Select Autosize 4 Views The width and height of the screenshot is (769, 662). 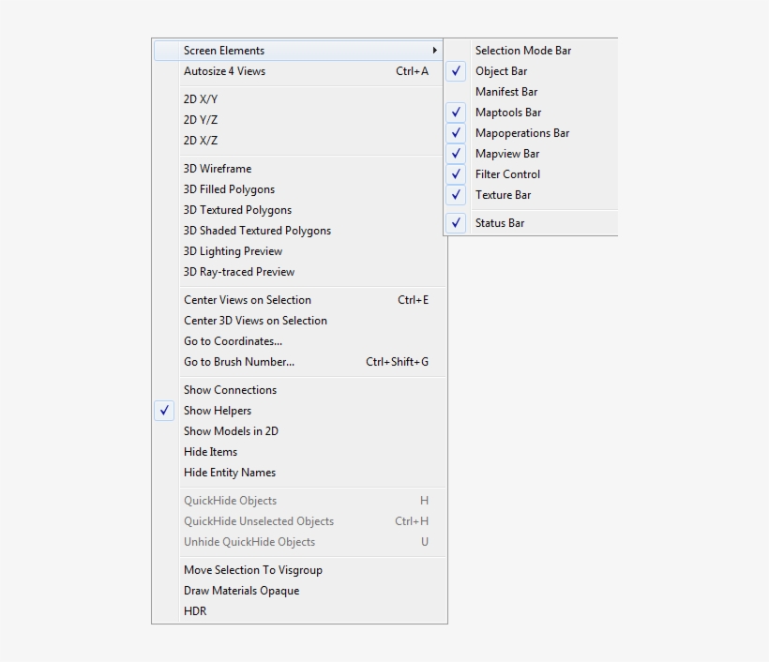coord(224,71)
